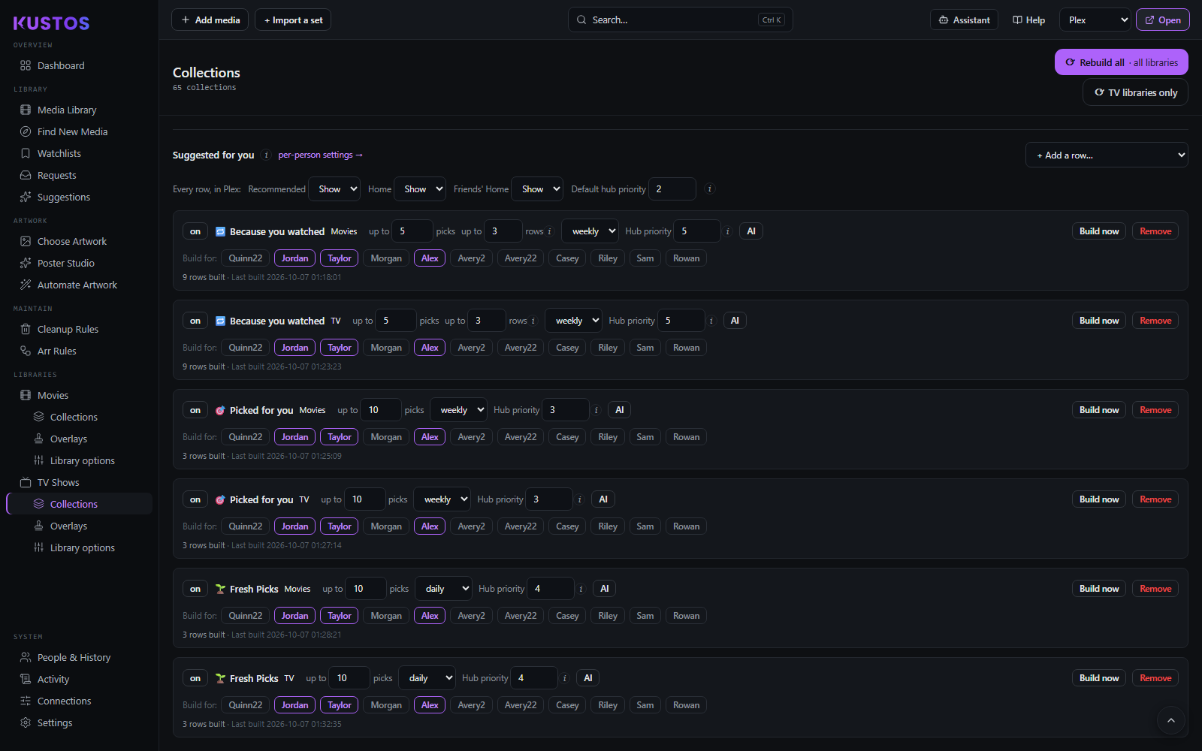1202x751 pixels.
Task: Open Overlays under TV Shows
Action: pos(68,526)
